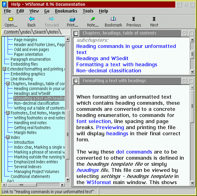Switch to the Search tab
This screenshot has width=197, height=196.
coord(40,32)
